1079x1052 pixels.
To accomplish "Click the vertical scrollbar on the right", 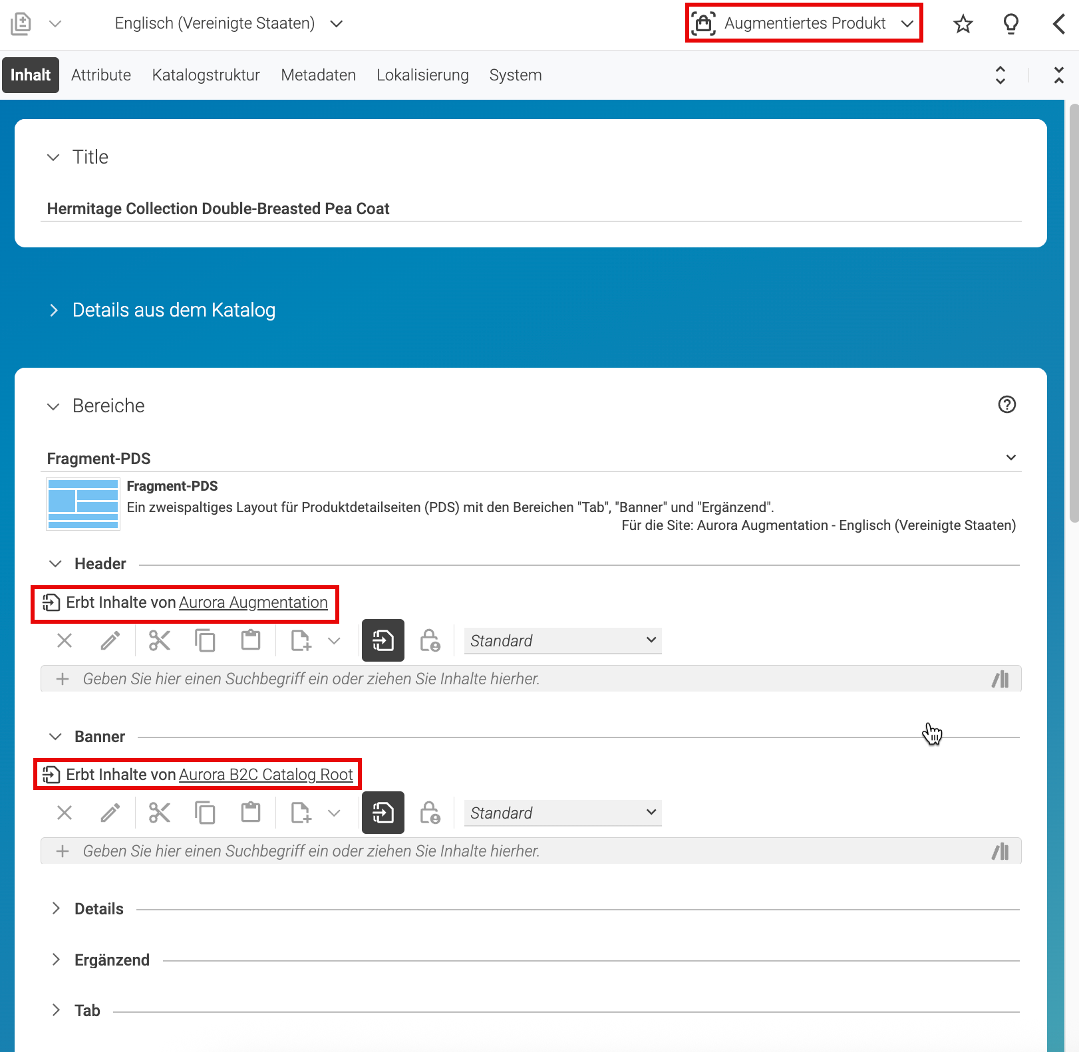I will [1074, 313].
